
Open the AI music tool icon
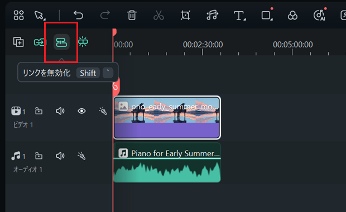tap(320, 15)
